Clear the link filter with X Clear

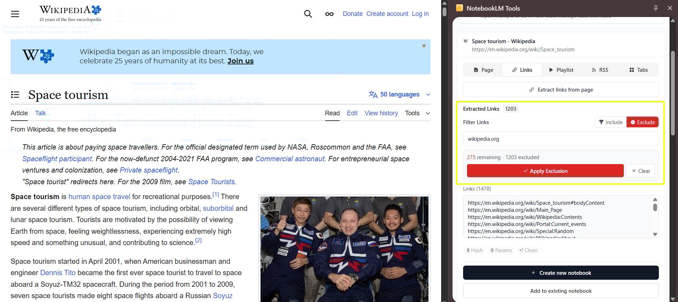click(641, 171)
